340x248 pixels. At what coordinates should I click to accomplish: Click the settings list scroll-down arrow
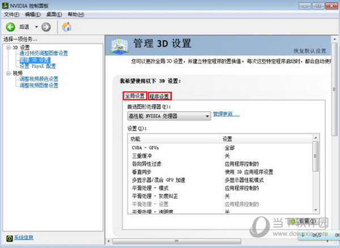pyautogui.click(x=316, y=210)
